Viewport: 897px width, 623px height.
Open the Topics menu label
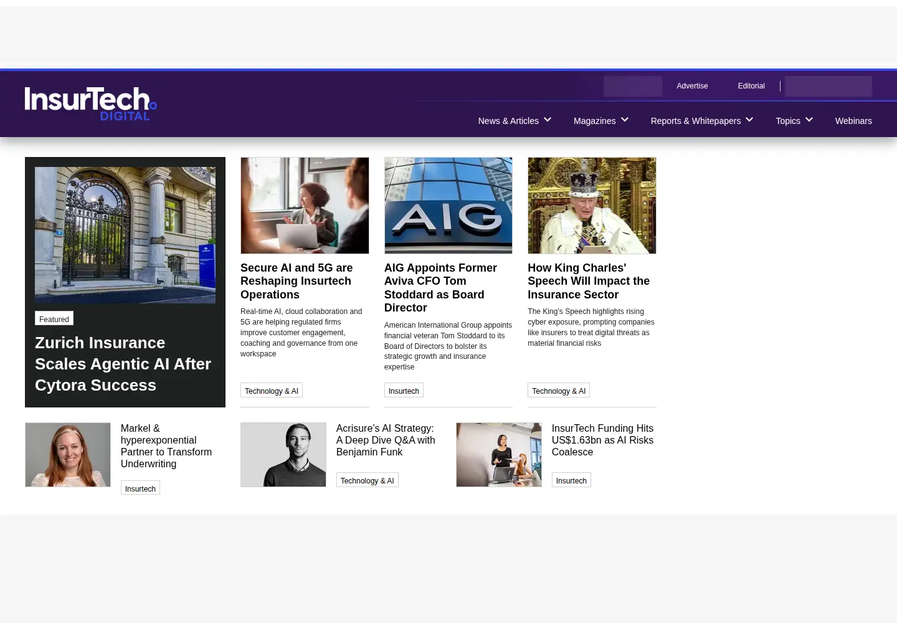pos(788,121)
